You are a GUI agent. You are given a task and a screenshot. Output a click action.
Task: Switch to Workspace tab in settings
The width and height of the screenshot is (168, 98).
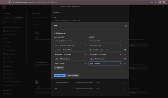tap(8, 18)
